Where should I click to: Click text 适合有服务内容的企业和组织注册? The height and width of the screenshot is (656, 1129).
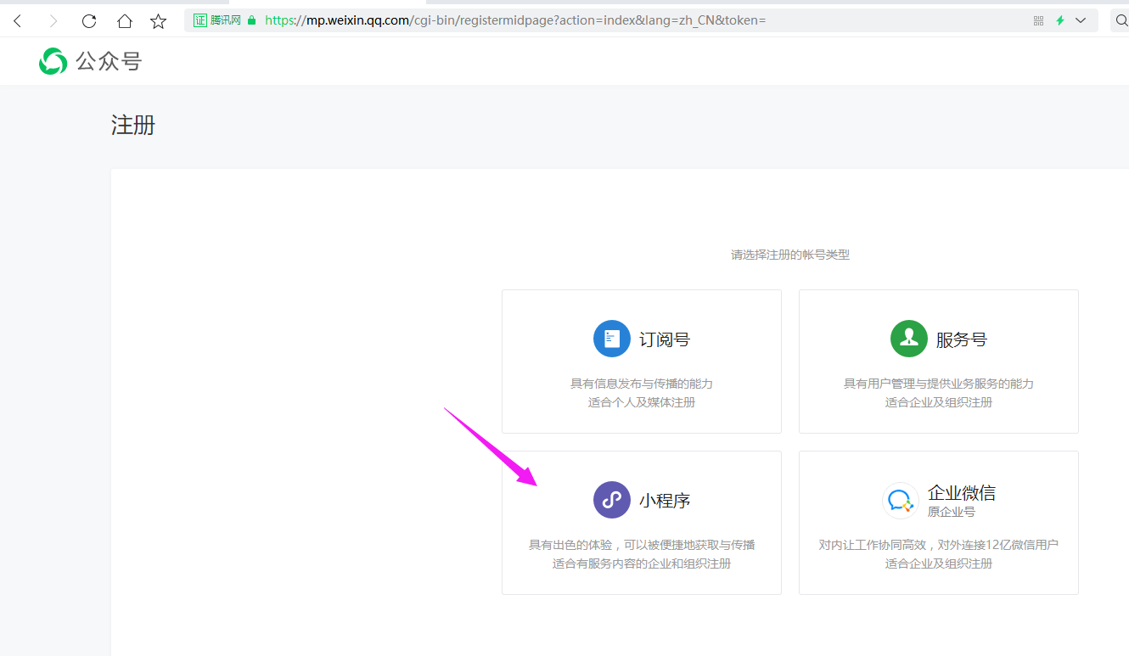tap(642, 563)
